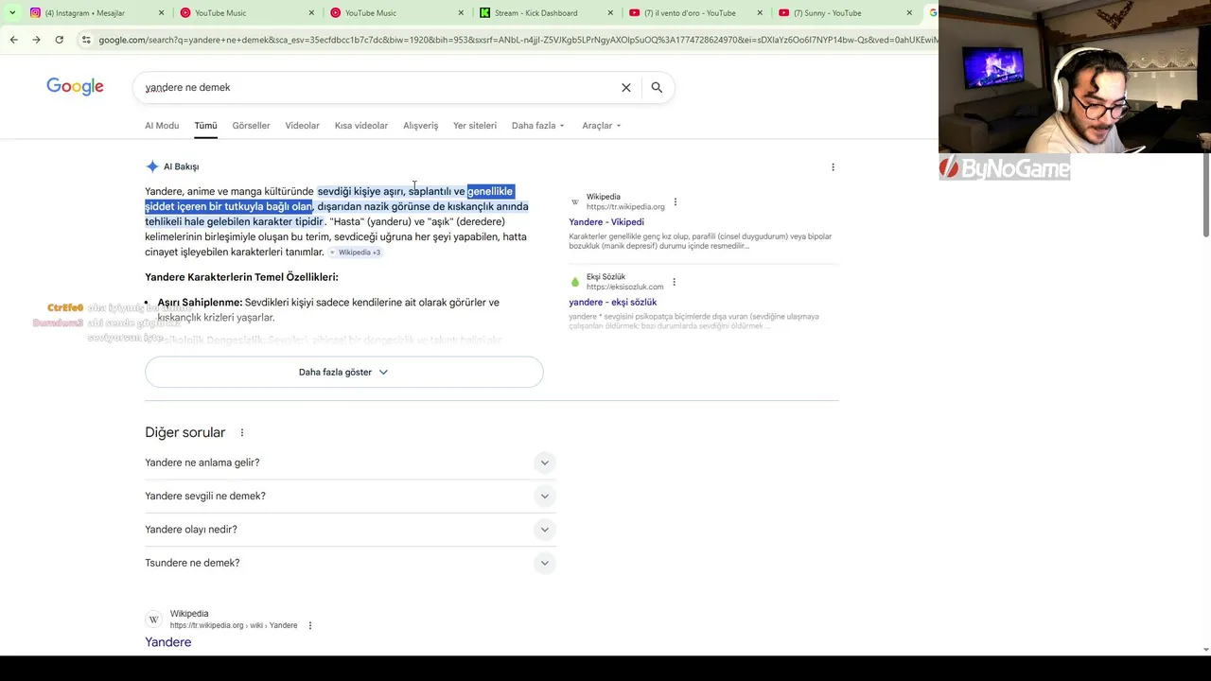Expand the Araçlar dropdown

601,126
